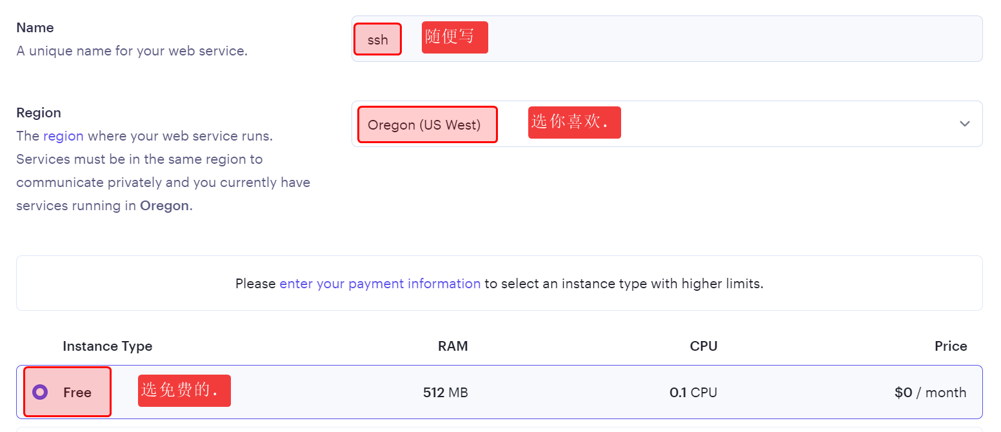Click the CPU column header
Screen dimensions: 1001x432
click(x=703, y=346)
